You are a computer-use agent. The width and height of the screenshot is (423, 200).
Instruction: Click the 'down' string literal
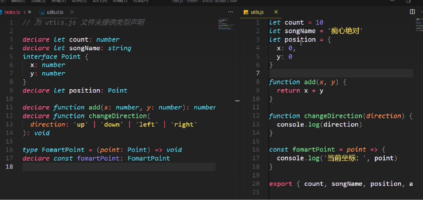click(112, 124)
